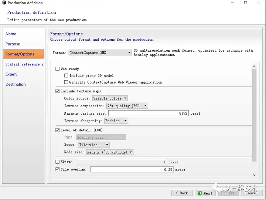266x200 pixels.
Task: Expand the Scope Tile-wise dropdown
Action: click(x=94, y=145)
